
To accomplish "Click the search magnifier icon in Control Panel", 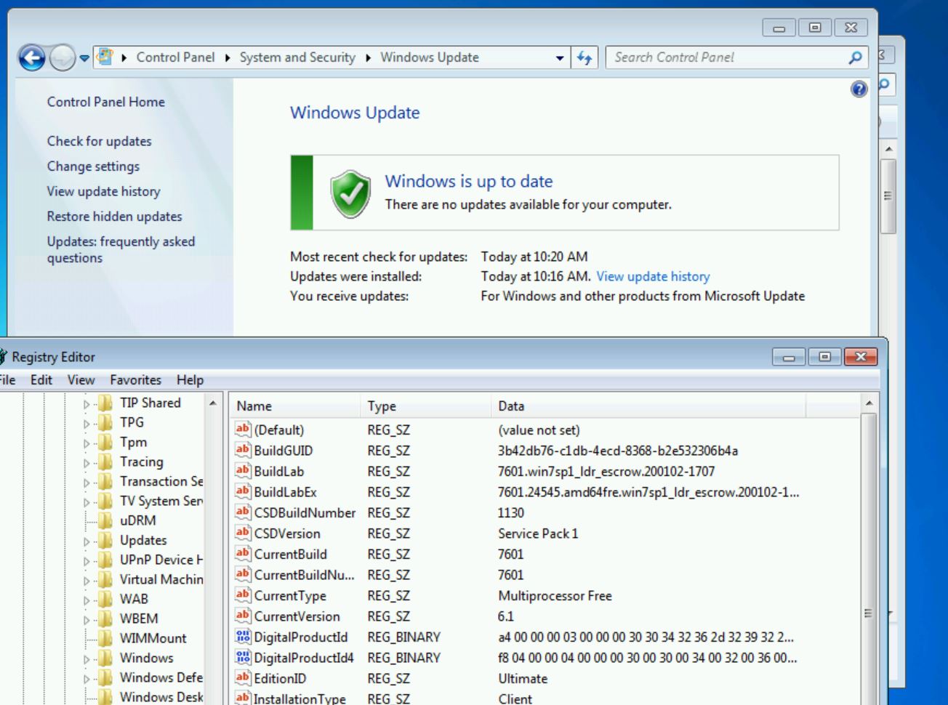I will pyautogui.click(x=856, y=57).
